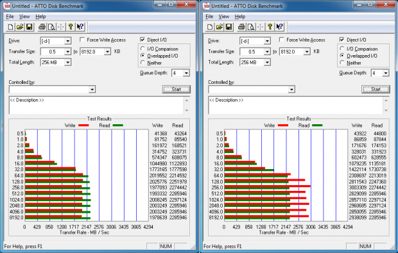
Task: Click Description text field in right window
Action: 296,105
